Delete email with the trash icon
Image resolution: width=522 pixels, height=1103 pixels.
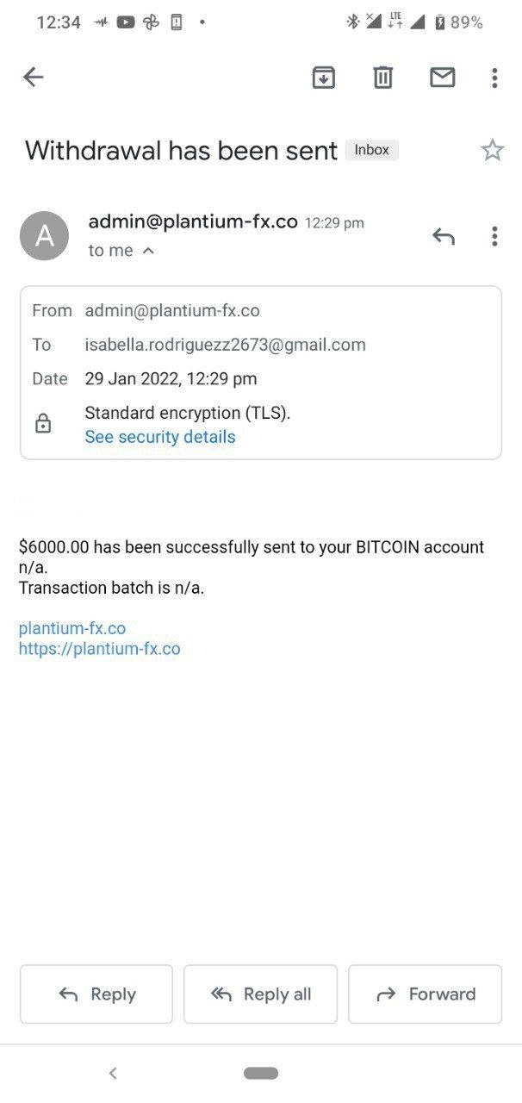(x=382, y=78)
